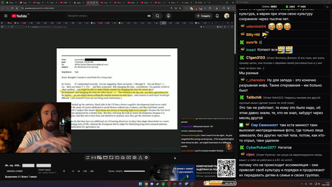Open Chrome from the taskbar

pyautogui.click(x=146, y=184)
